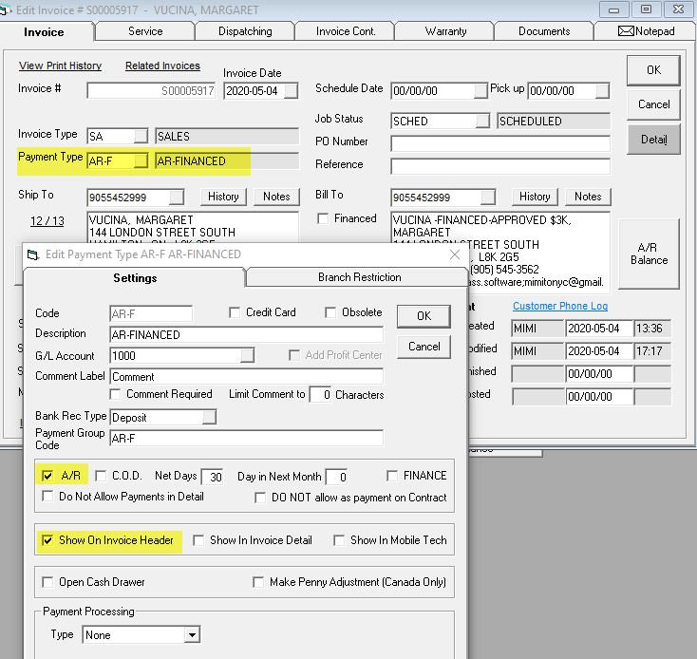
Task: Open Bill To Notes
Action: coord(588,197)
